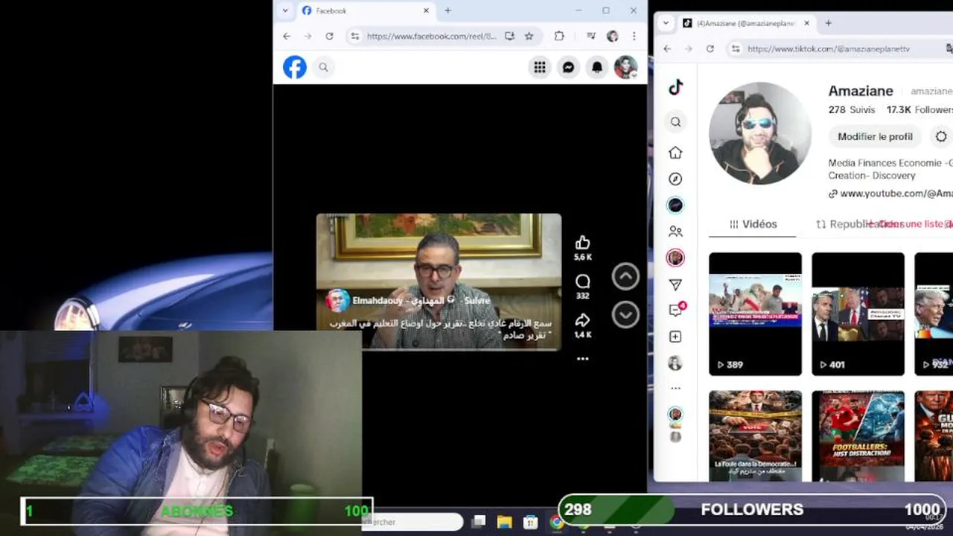Go to TikTok home feed icon

pos(675,153)
